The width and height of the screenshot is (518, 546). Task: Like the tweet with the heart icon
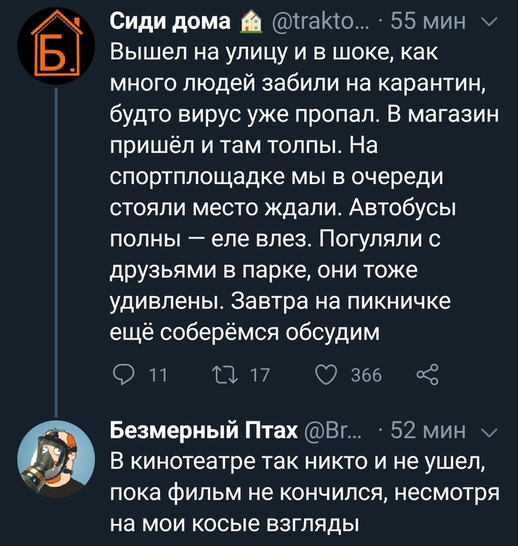[326, 377]
